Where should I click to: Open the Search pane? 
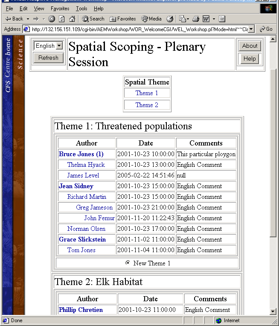[x=93, y=19]
